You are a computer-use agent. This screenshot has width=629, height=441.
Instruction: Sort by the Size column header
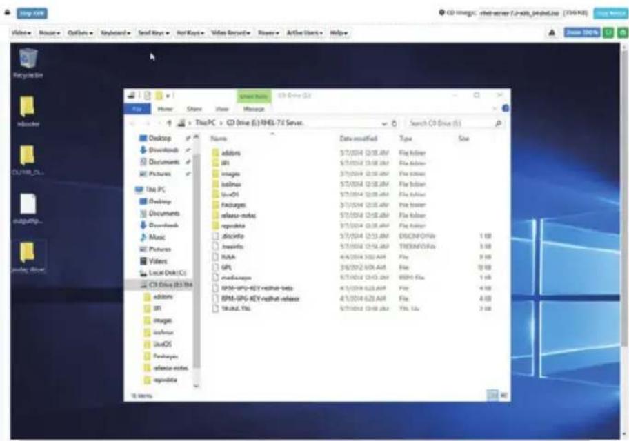[463, 139]
